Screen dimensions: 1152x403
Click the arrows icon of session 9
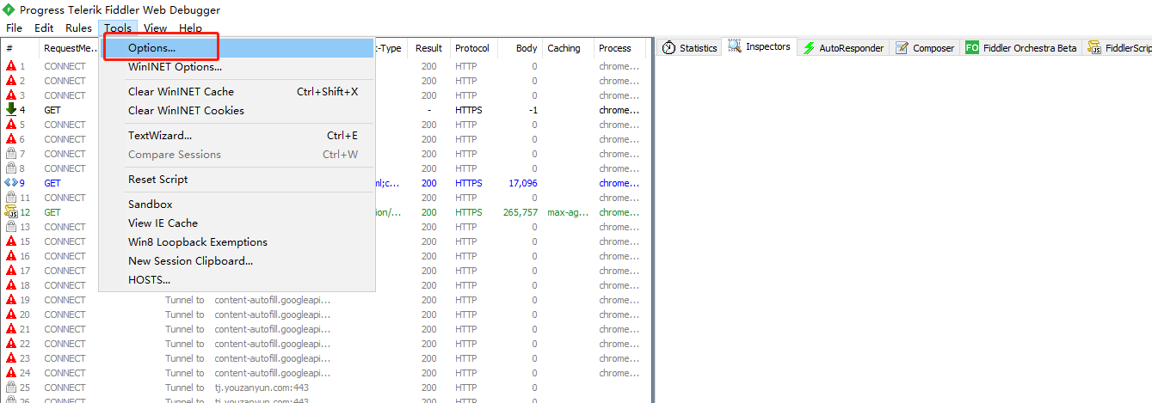pyautogui.click(x=11, y=183)
